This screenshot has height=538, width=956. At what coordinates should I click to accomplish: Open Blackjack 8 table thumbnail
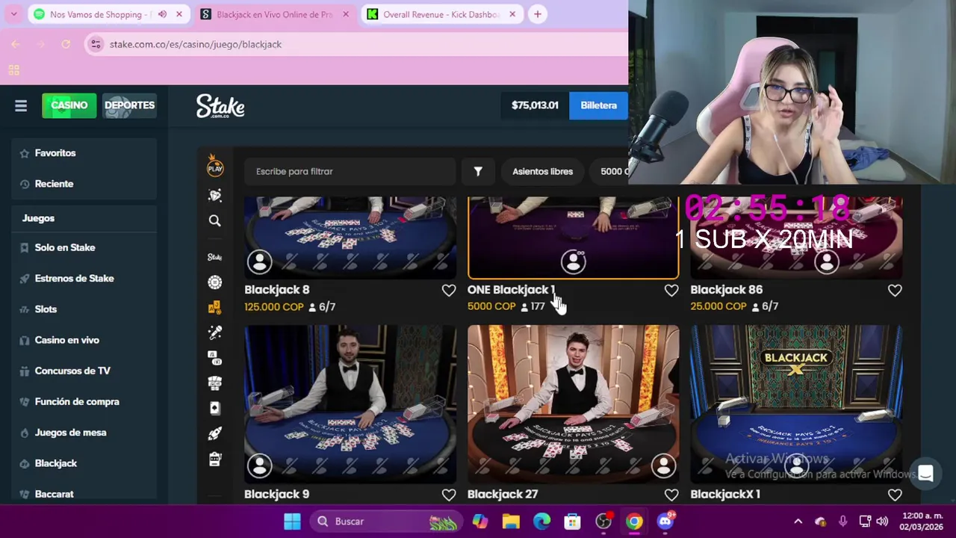click(x=350, y=238)
